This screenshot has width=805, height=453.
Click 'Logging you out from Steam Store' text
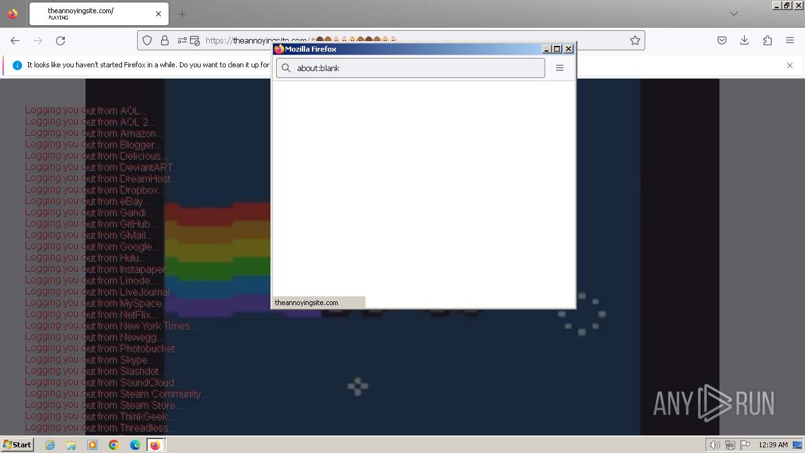point(104,405)
